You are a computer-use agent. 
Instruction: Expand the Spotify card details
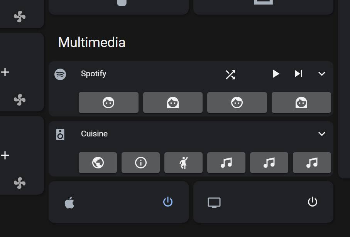click(x=322, y=74)
